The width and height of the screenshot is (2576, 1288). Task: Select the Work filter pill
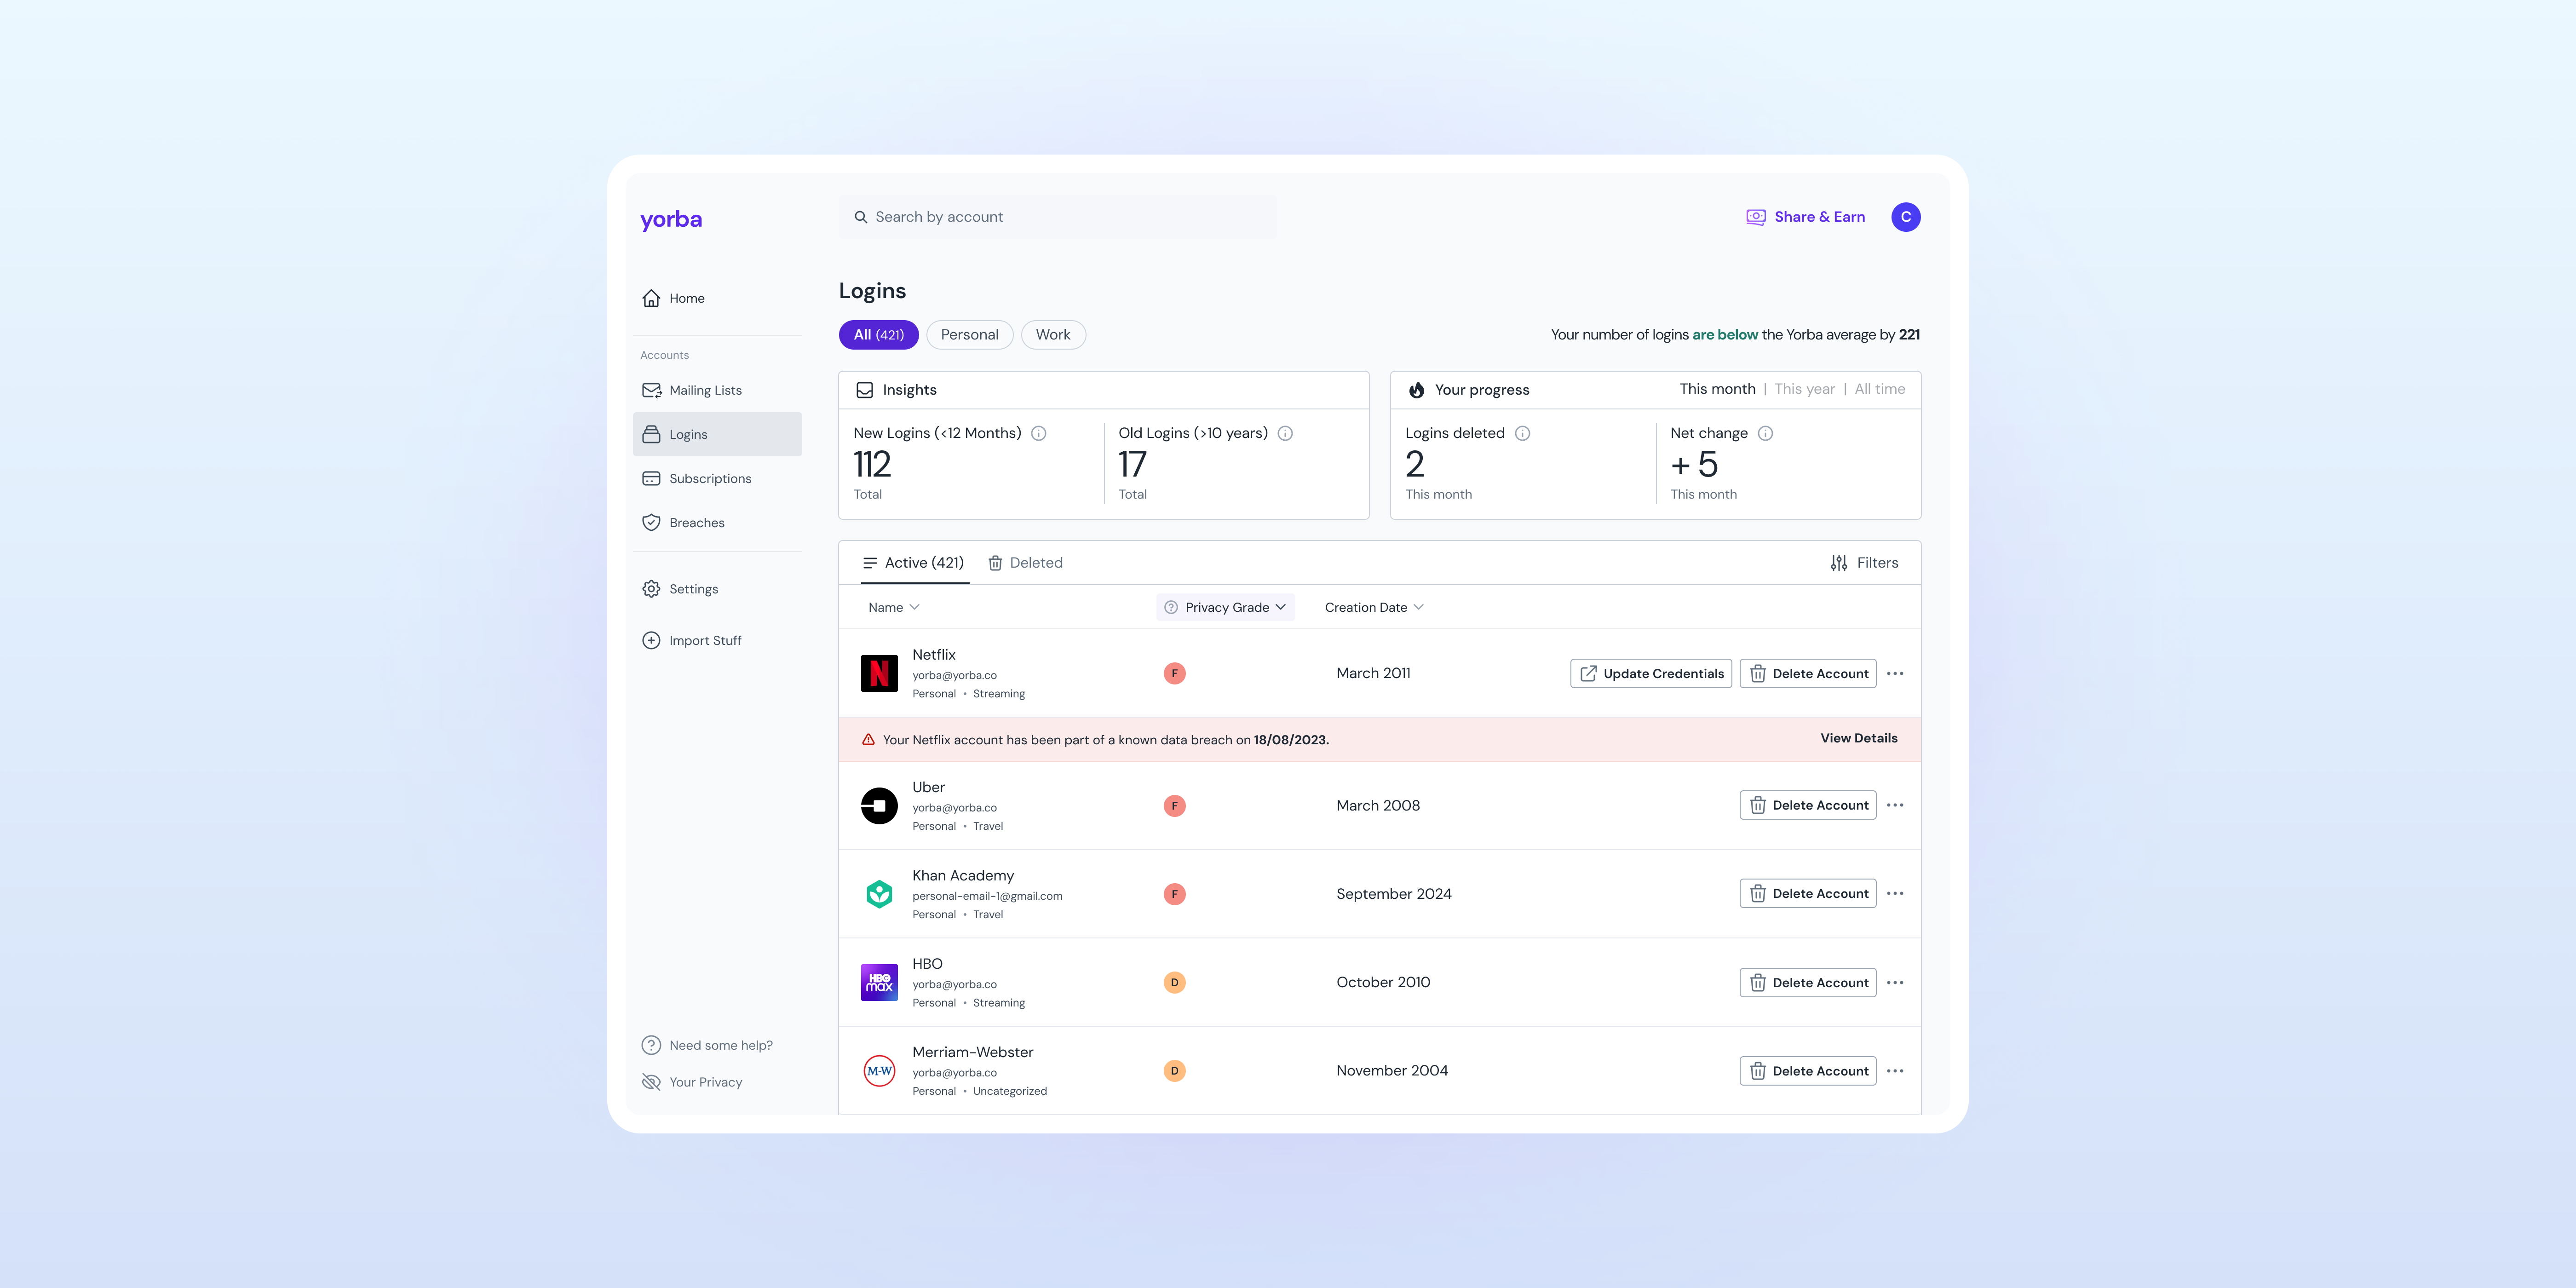coord(1053,335)
